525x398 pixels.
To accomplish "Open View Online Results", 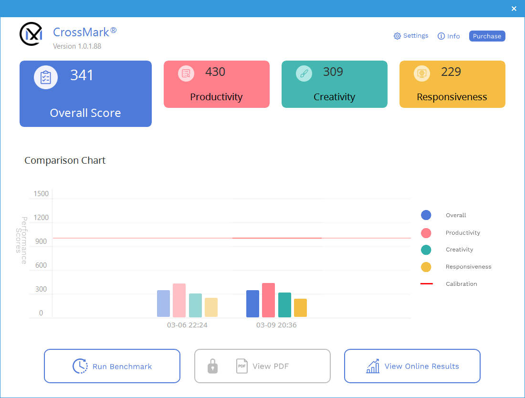I will (412, 366).
